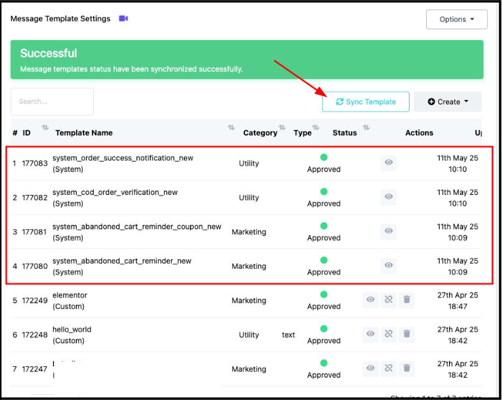Sort by the Template Name column arrows

tap(231, 128)
